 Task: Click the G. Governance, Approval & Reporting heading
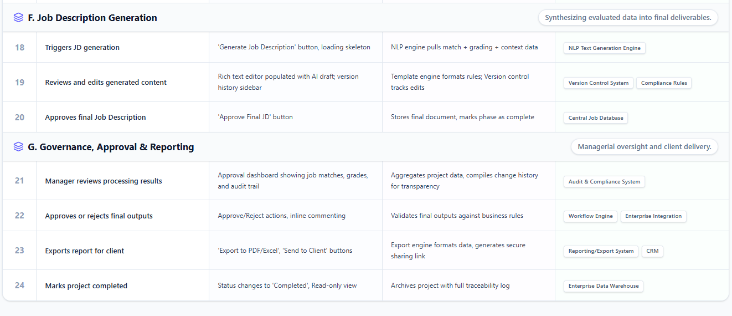tap(111, 147)
